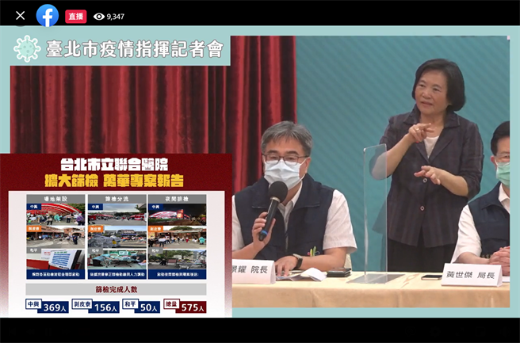The image size is (520, 343).
Task: Open the first photo under 場地架設
Action: point(55,214)
